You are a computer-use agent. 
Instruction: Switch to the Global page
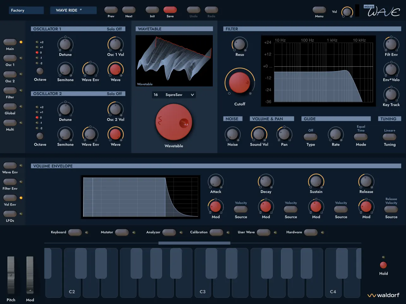10,107
